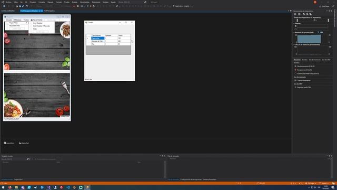Click the stop debugging red square icon

click(x=74, y=6)
